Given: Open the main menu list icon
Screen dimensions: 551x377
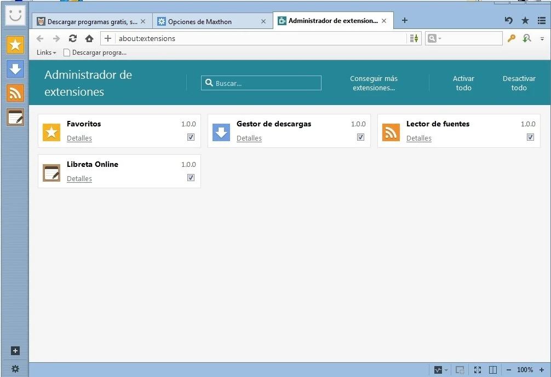Looking at the screenshot, I should click(542, 20).
